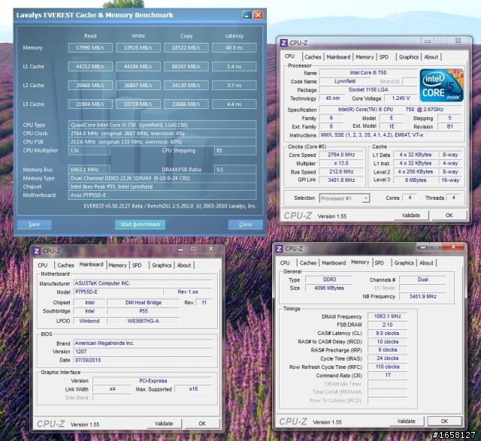
Task: Click the DRAM Frequency 1063.1 MHz value
Action: pos(388,316)
